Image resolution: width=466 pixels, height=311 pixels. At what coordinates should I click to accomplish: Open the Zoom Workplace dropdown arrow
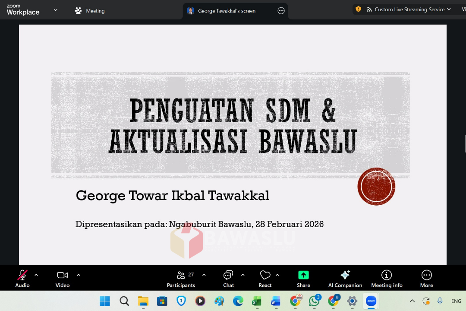click(x=55, y=10)
